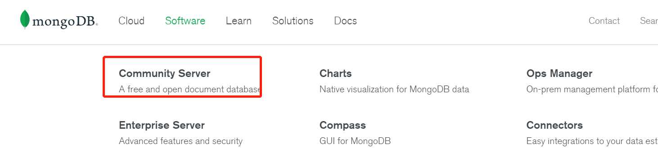Open the Charts product link
The image size is (658, 167).
pyautogui.click(x=335, y=73)
